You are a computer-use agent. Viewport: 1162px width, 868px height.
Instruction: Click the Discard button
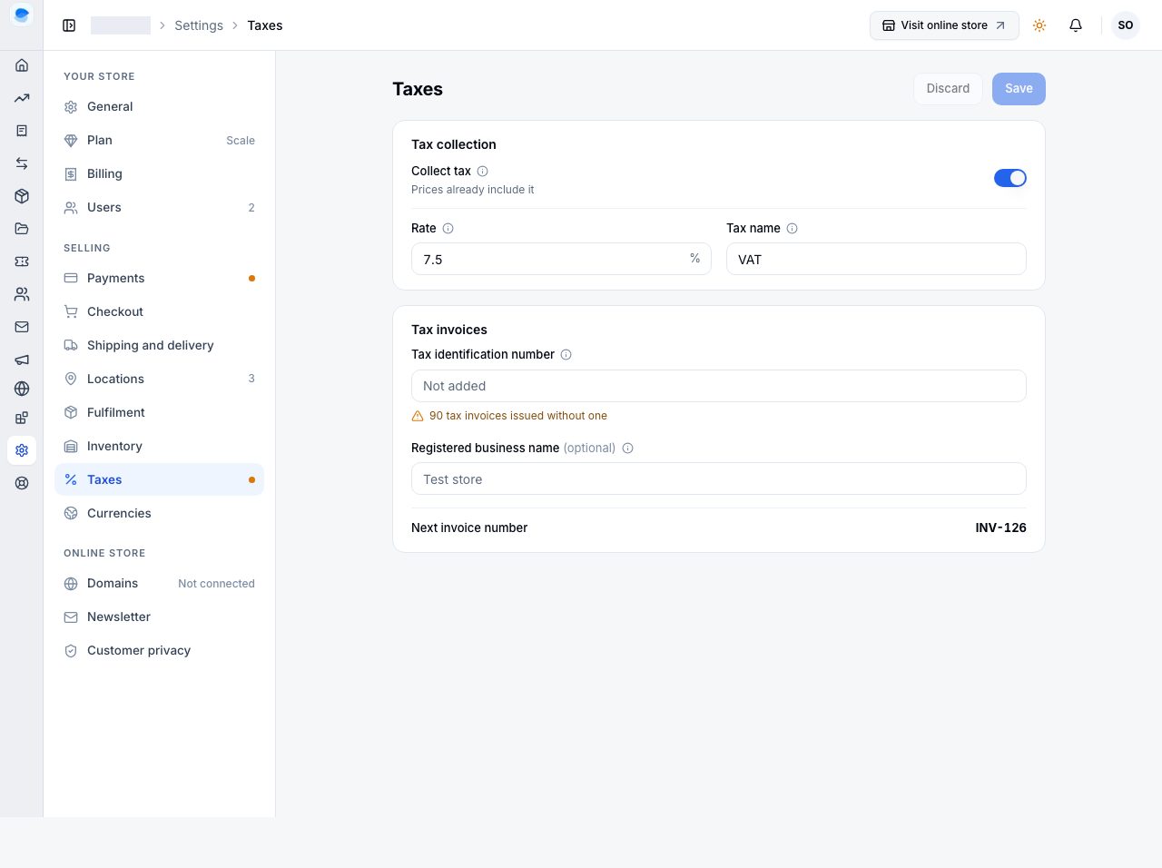coord(948,88)
